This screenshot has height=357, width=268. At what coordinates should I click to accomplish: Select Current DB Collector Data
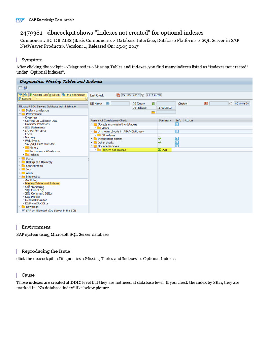(41, 121)
